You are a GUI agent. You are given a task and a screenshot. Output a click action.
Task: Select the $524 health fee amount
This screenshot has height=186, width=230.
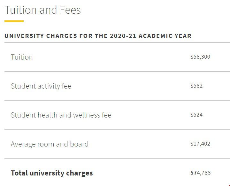pos(196,114)
